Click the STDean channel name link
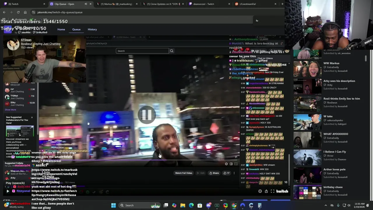This screenshot has height=210, width=373. pyautogui.click(x=26, y=40)
